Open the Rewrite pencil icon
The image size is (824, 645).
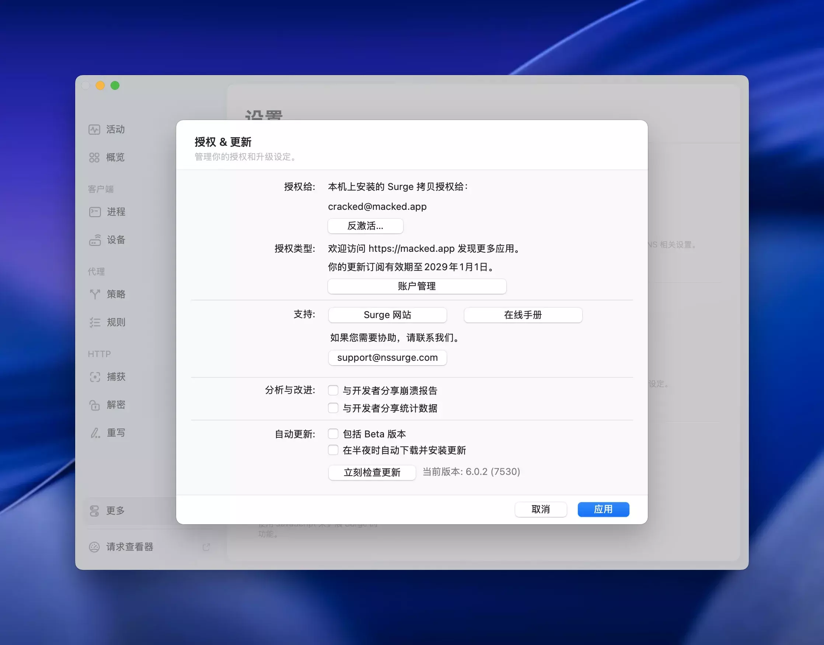(x=95, y=433)
